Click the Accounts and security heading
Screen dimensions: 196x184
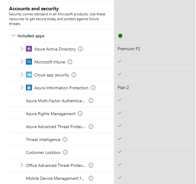pyautogui.click(x=34, y=9)
